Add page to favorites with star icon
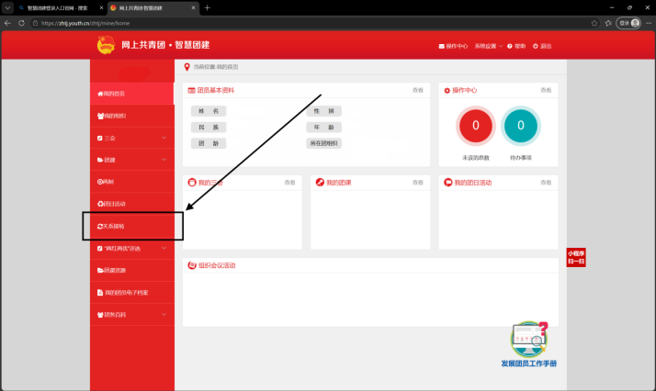 (594, 23)
